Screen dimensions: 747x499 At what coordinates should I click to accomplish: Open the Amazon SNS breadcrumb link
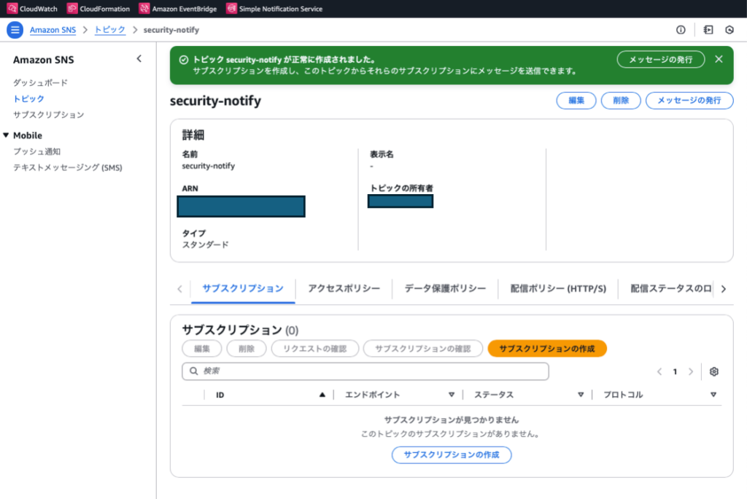pos(53,30)
